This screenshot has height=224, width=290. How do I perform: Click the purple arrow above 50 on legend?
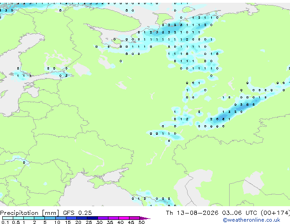(145, 219)
